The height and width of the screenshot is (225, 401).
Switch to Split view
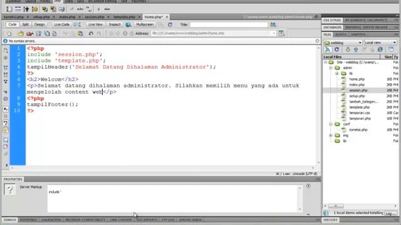(25, 24)
